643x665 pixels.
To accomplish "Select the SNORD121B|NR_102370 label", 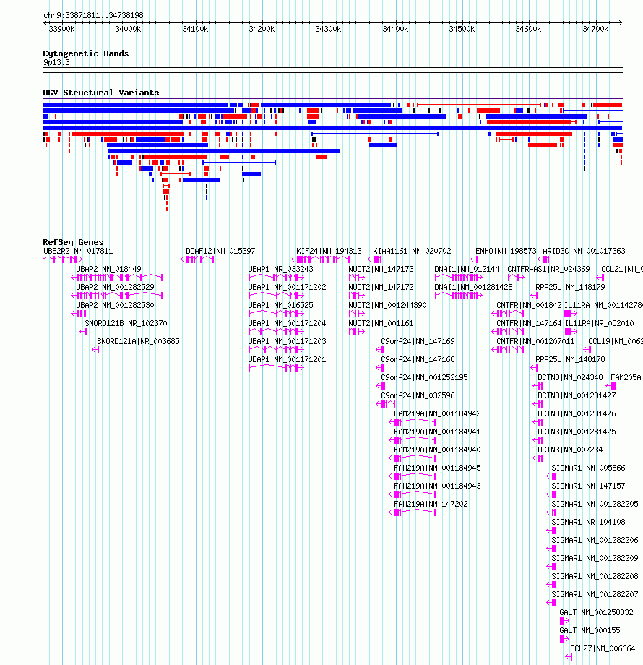I will click(x=126, y=324).
